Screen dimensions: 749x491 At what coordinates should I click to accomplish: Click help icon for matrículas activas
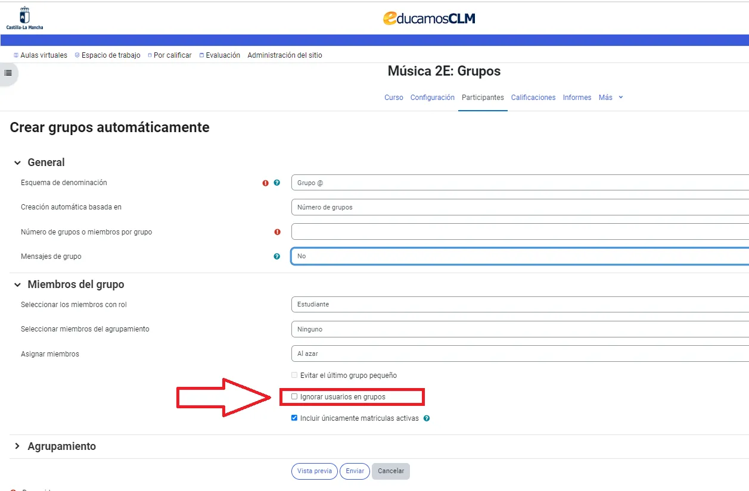pos(427,418)
